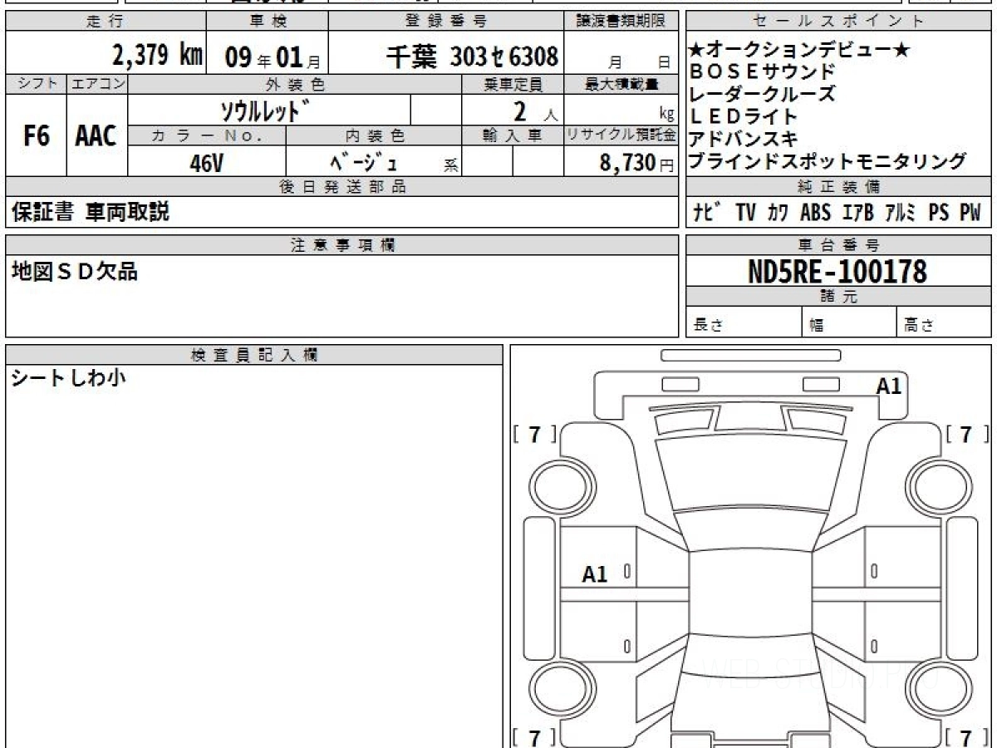Select the シートしわ小 inspector note
Image resolution: width=997 pixels, height=748 pixels.
[x=68, y=379]
